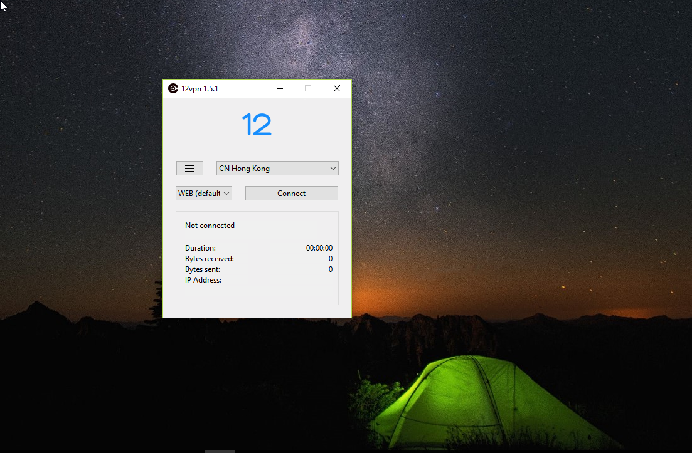Click the "Not connected" status text
Image resolution: width=692 pixels, height=453 pixels.
click(x=210, y=226)
